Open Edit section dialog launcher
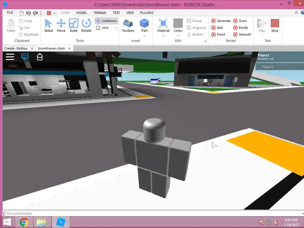The height and width of the screenshot is (228, 304). (x=205, y=41)
